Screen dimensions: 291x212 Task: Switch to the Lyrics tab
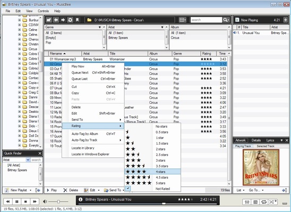pyautogui.click(x=270, y=140)
